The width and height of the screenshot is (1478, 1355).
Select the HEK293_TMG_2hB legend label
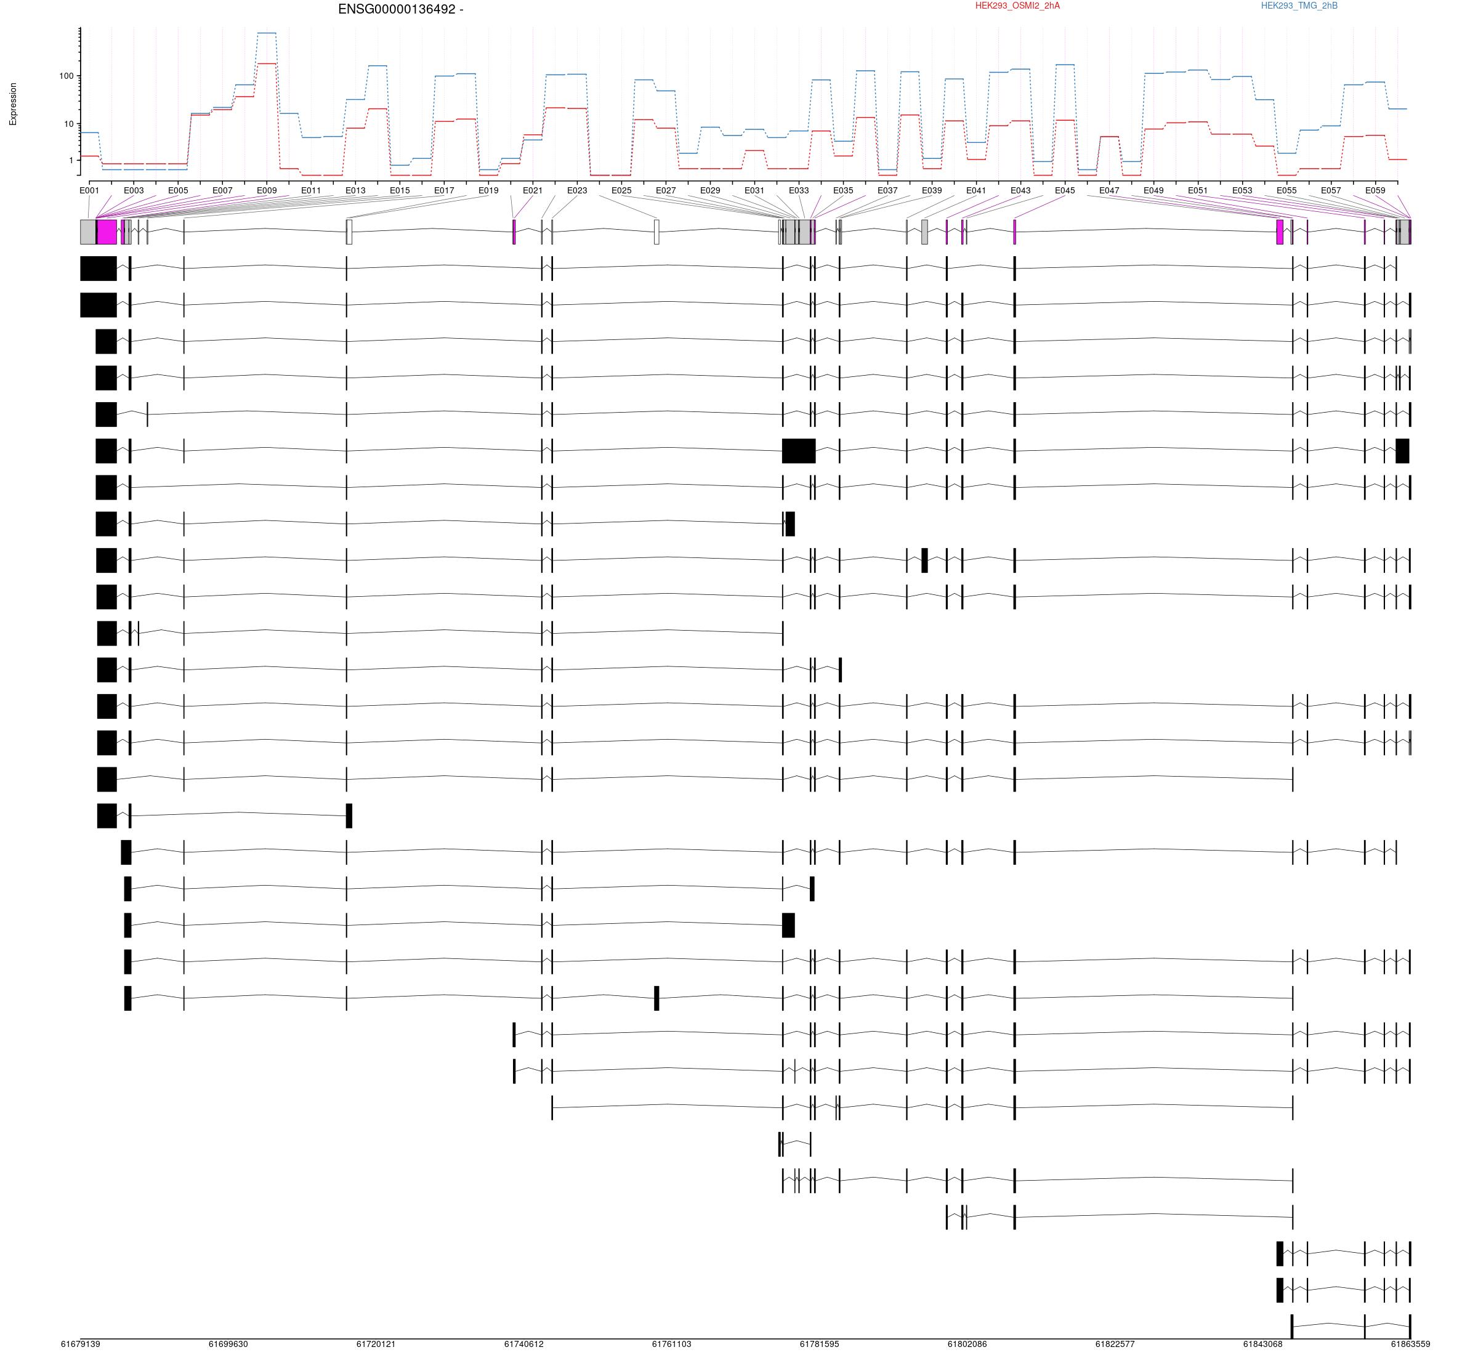(x=1299, y=6)
